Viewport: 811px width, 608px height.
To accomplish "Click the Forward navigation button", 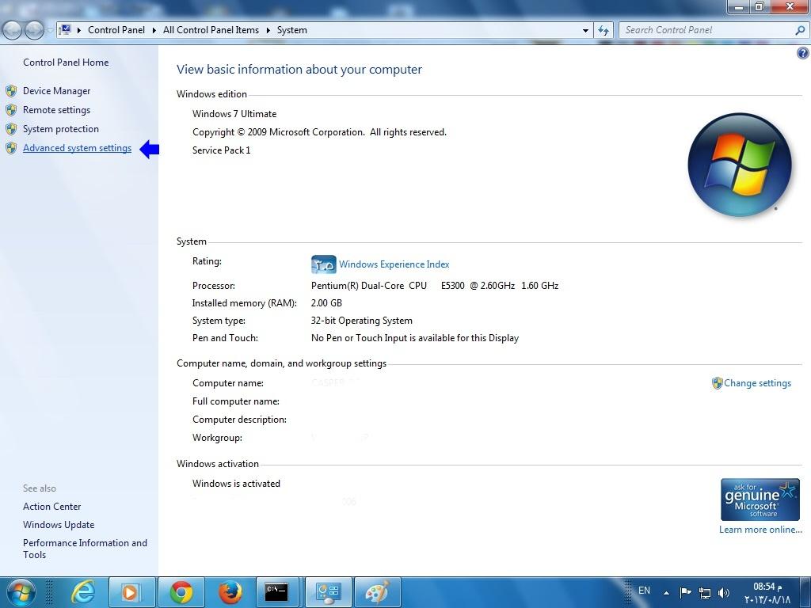I will [34, 30].
